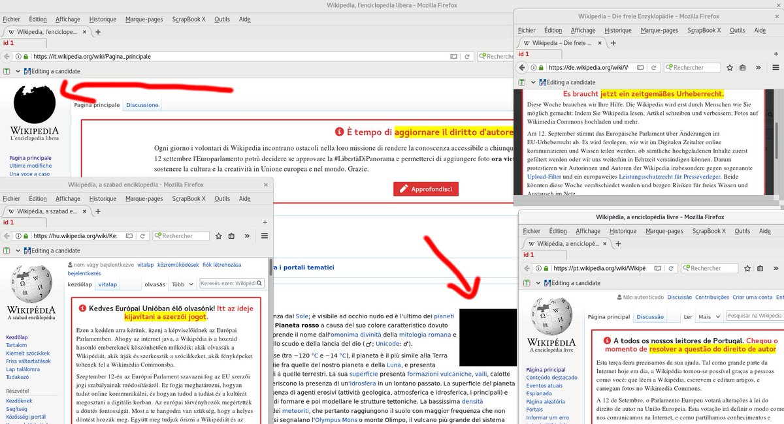784x424 pixels.
Task: Open 'Criar uma conta' on Portuguese Wikipedia
Action: pos(751,297)
